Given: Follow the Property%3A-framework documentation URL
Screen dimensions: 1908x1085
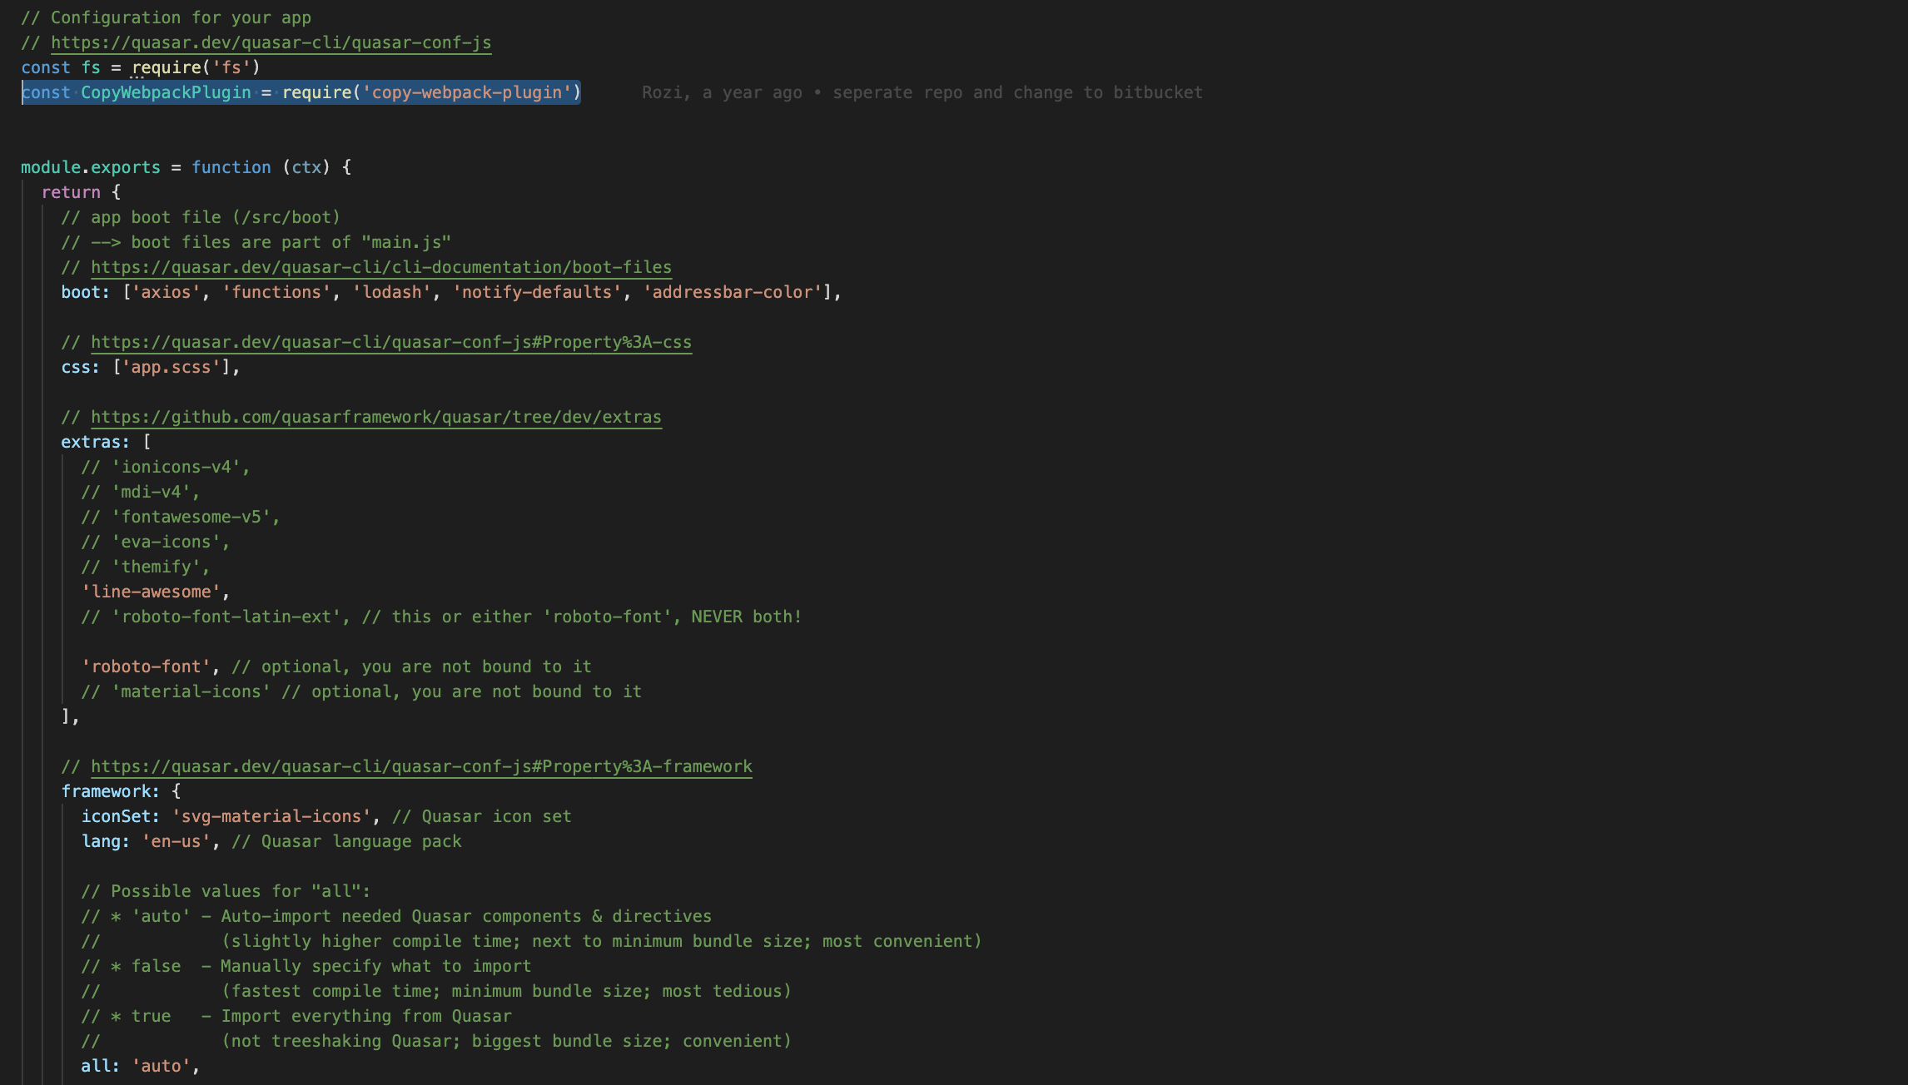Looking at the screenshot, I should 420,766.
